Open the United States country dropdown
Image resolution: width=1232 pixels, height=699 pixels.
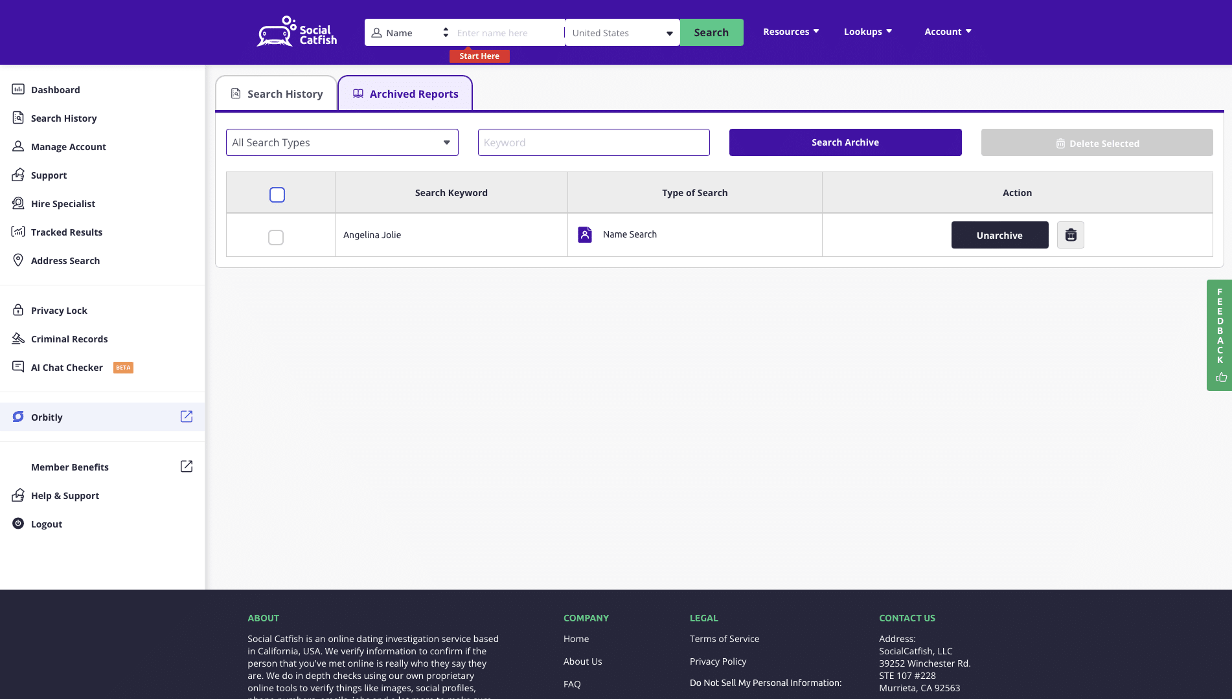pyautogui.click(x=622, y=33)
